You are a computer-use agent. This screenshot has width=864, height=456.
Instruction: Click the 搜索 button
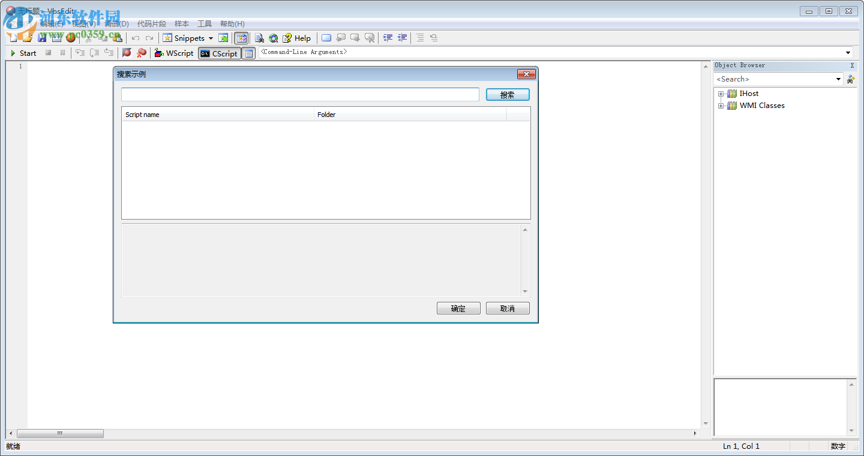point(508,95)
